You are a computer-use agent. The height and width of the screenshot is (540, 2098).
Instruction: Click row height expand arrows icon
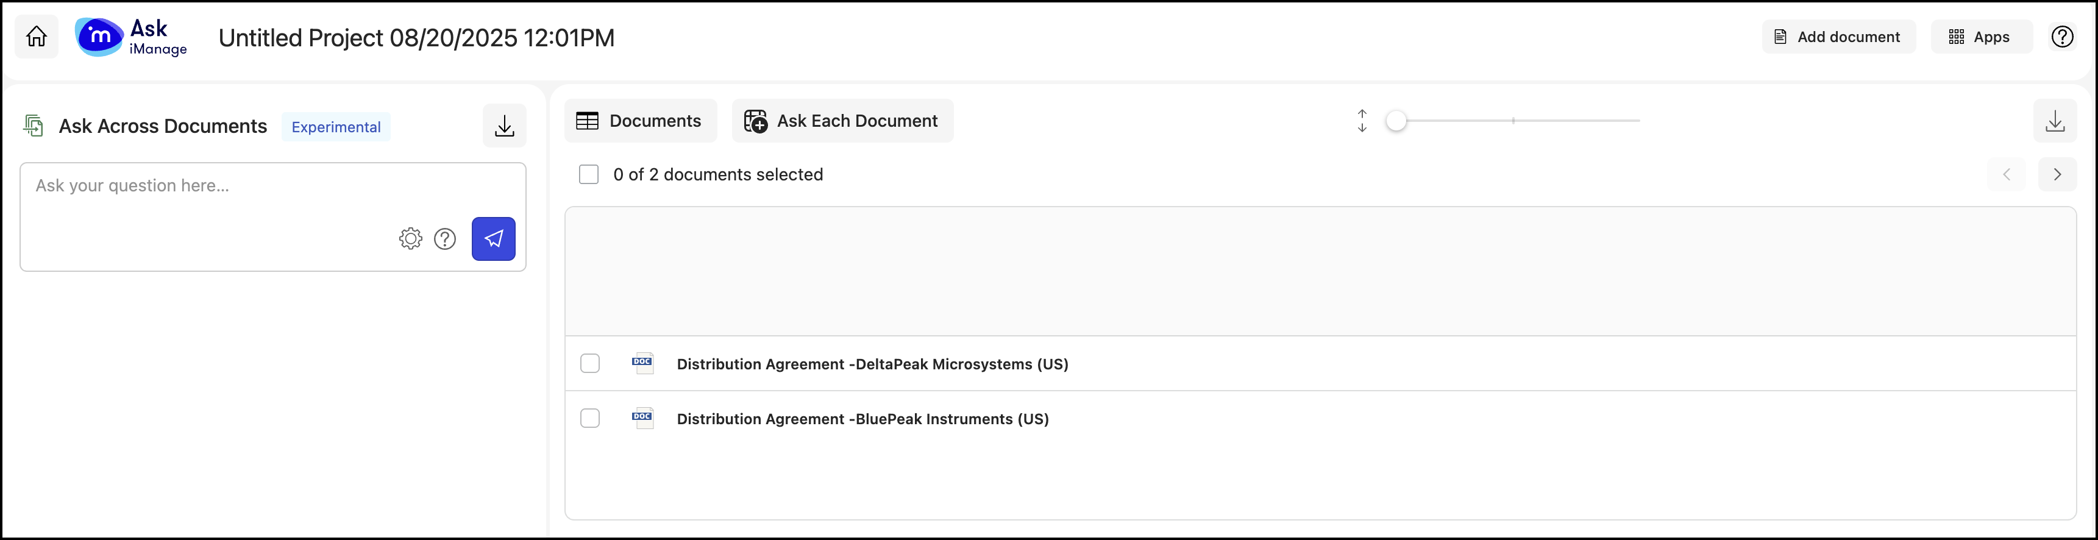click(x=1362, y=121)
